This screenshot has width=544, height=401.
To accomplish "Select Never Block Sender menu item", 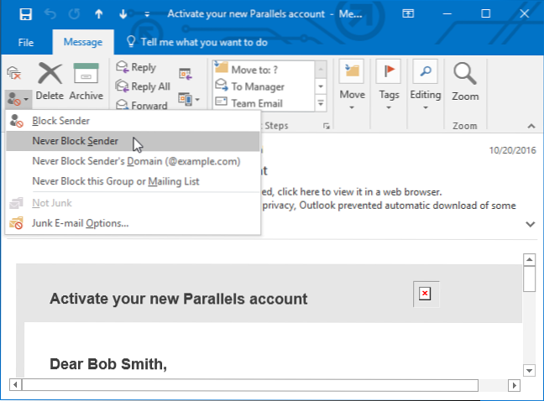I will pyautogui.click(x=75, y=141).
